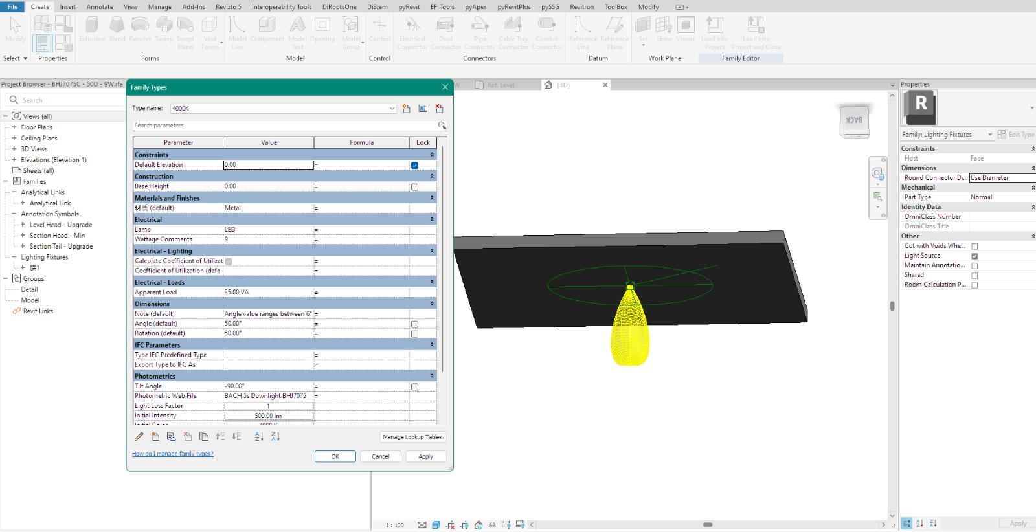The width and height of the screenshot is (1036, 532).
Task: Click the search magnifier in Family Types
Action: click(x=442, y=126)
